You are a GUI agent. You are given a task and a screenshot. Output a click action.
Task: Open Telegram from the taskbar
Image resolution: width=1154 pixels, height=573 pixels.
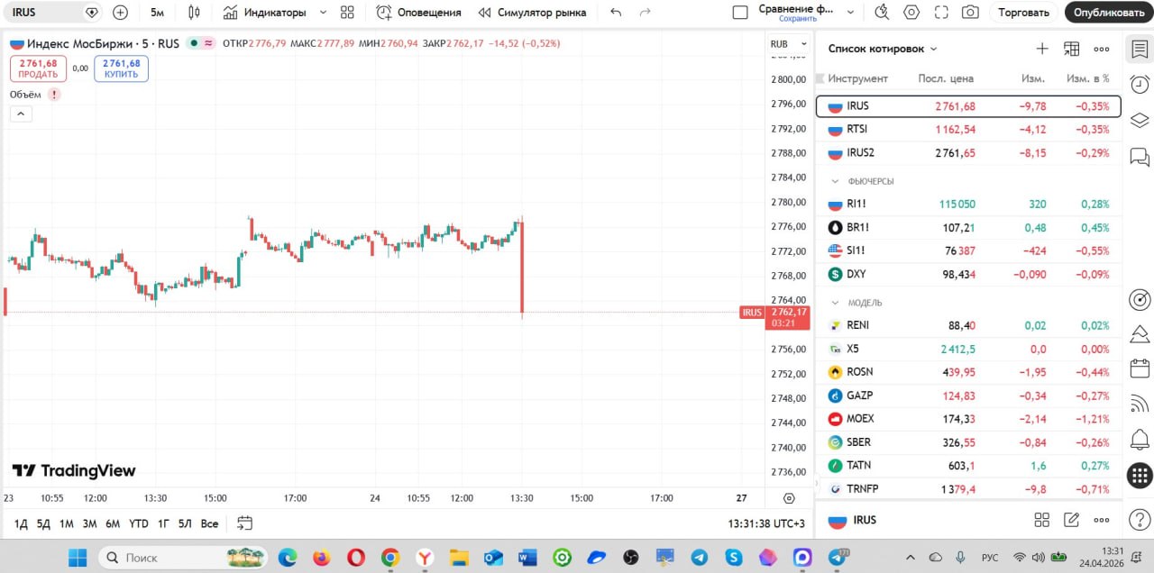[x=699, y=557]
